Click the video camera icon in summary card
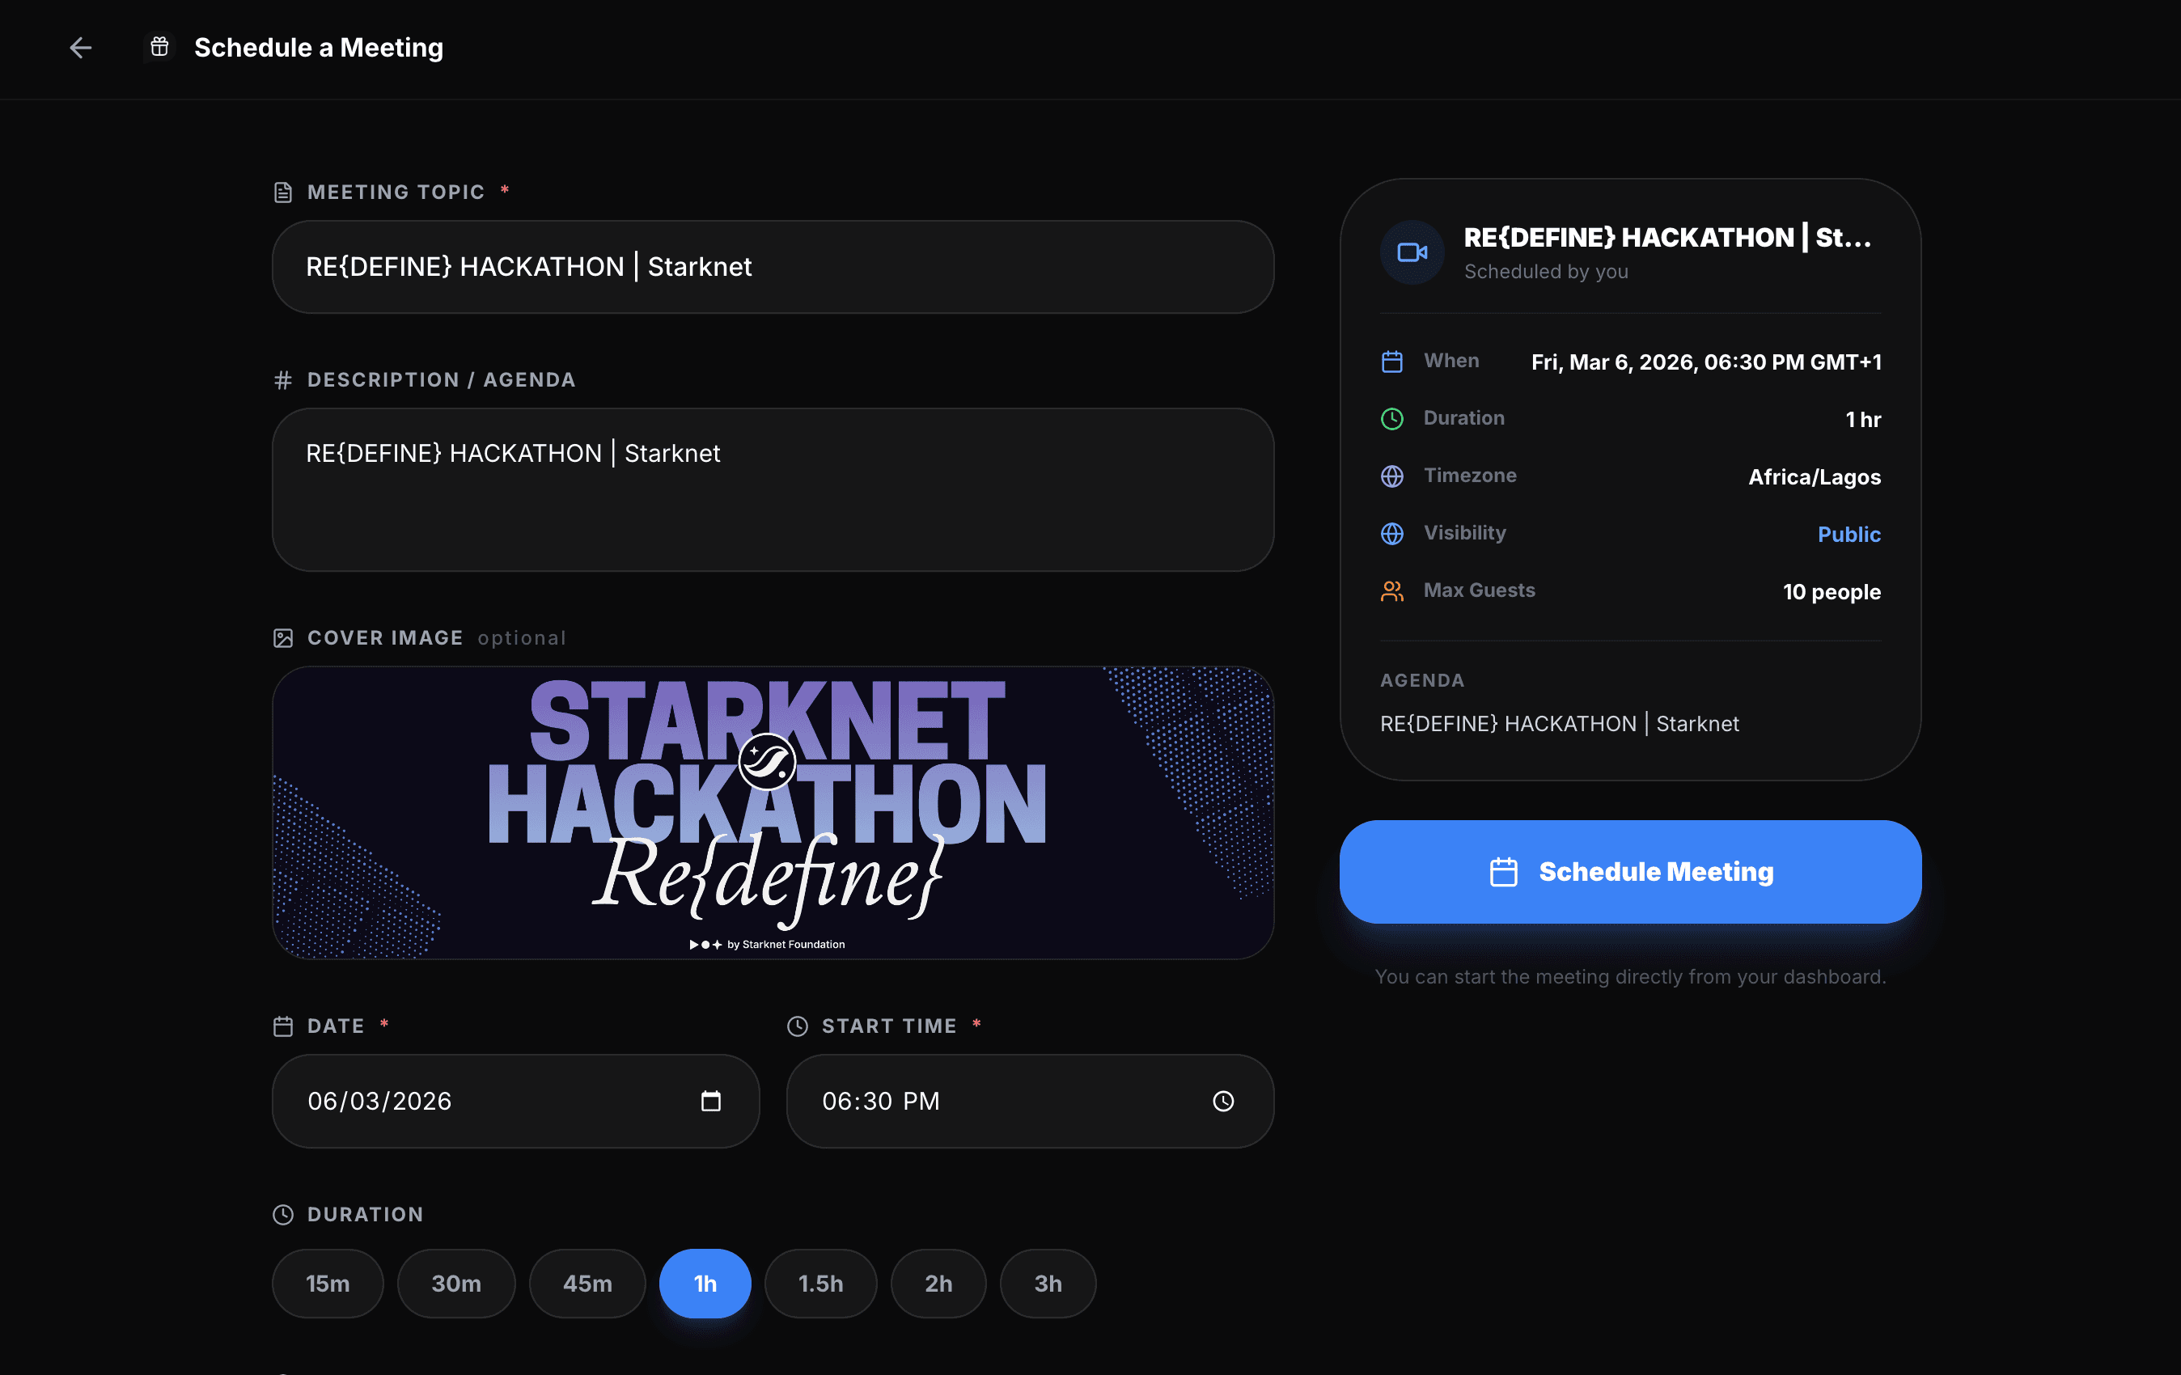This screenshot has height=1375, width=2181. coord(1412,252)
